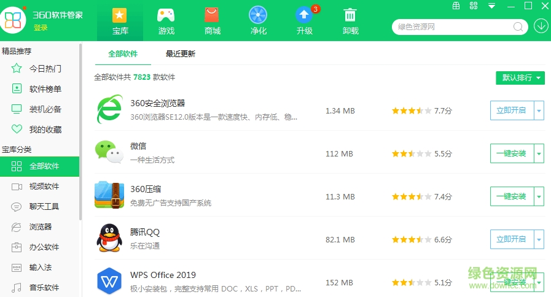Select 今日热门 in the sidebar
Image resolution: width=551 pixels, height=297 pixels.
pos(45,69)
